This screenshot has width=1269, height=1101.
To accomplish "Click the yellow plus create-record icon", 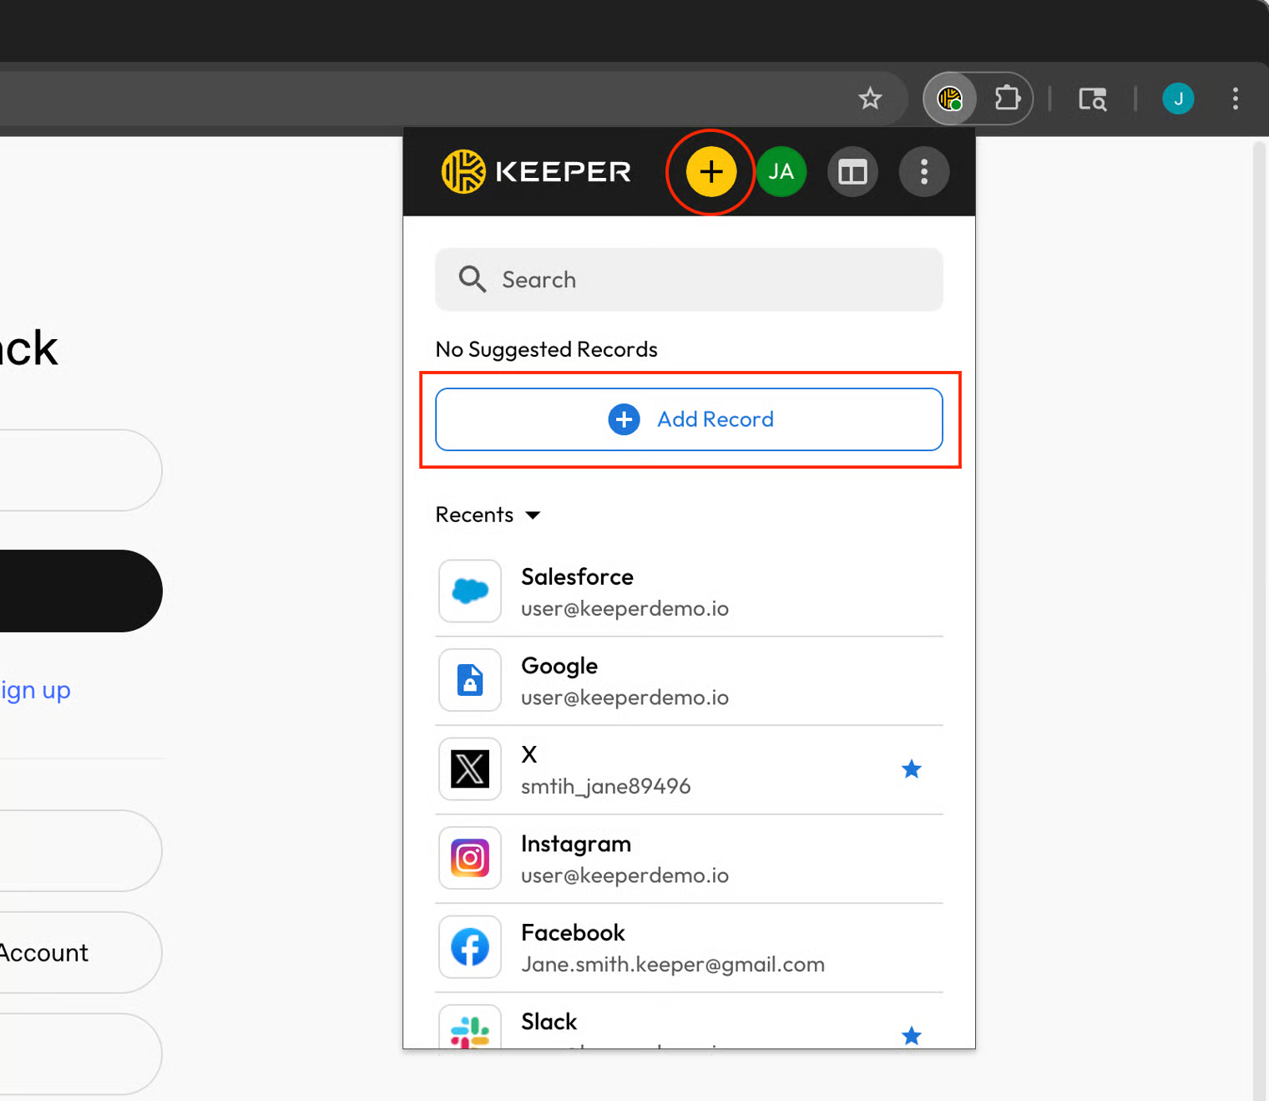I will (710, 172).
